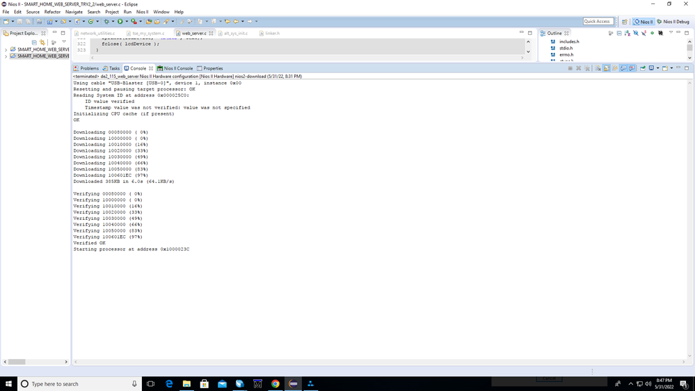Click the Open Type icon in toolbar
This screenshot has height=391, width=695.
coord(149,22)
